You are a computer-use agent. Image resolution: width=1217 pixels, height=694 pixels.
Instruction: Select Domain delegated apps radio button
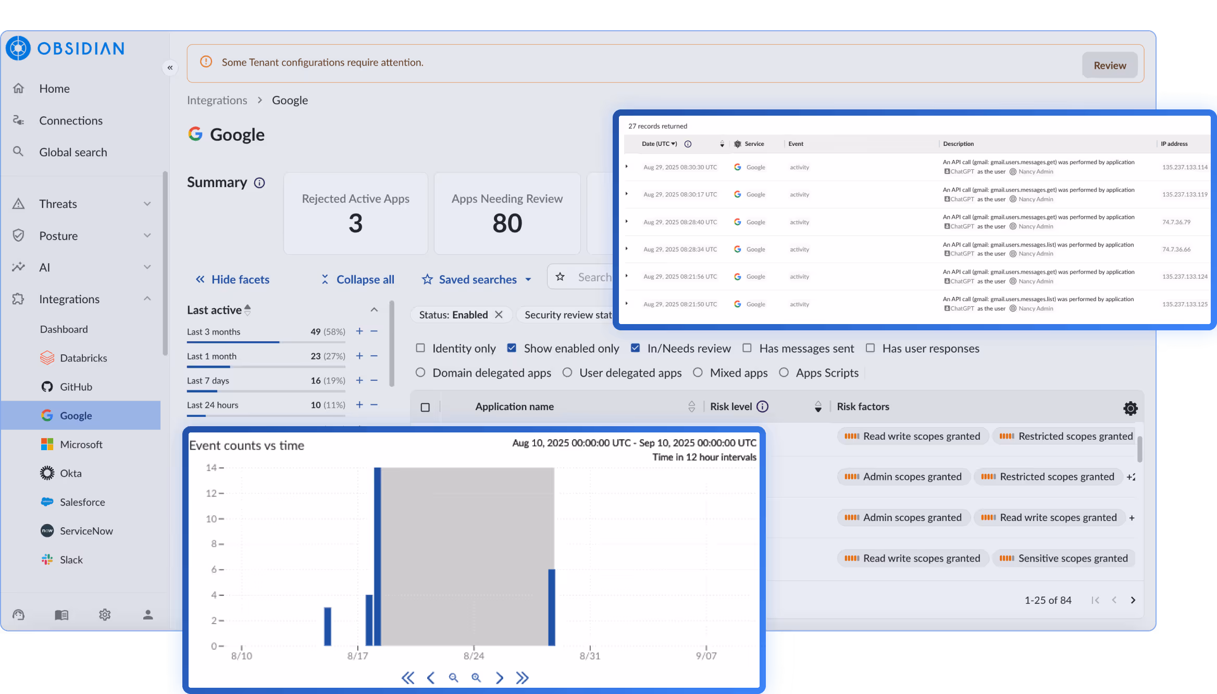pos(420,373)
